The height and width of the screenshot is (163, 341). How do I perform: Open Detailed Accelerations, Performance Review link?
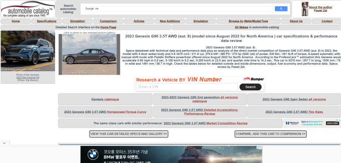(200, 112)
